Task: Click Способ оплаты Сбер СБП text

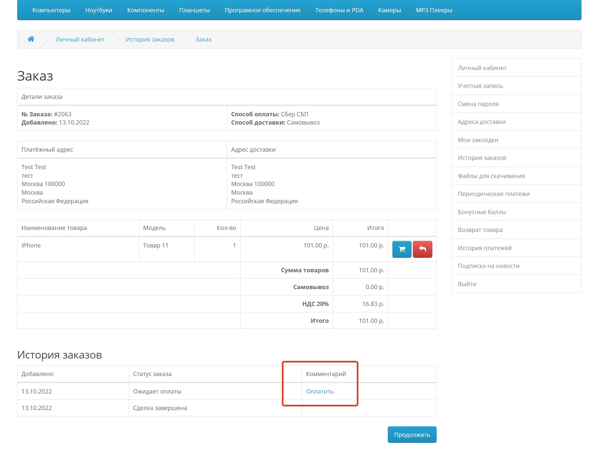Action: pyautogui.click(x=270, y=114)
